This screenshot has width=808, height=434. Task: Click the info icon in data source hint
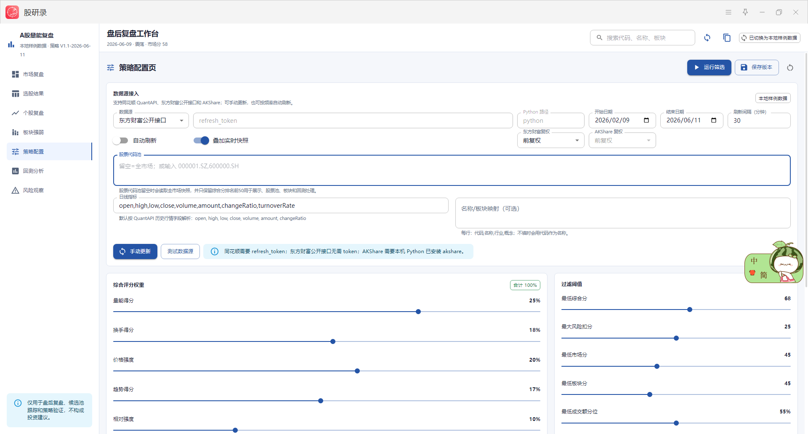coord(215,251)
